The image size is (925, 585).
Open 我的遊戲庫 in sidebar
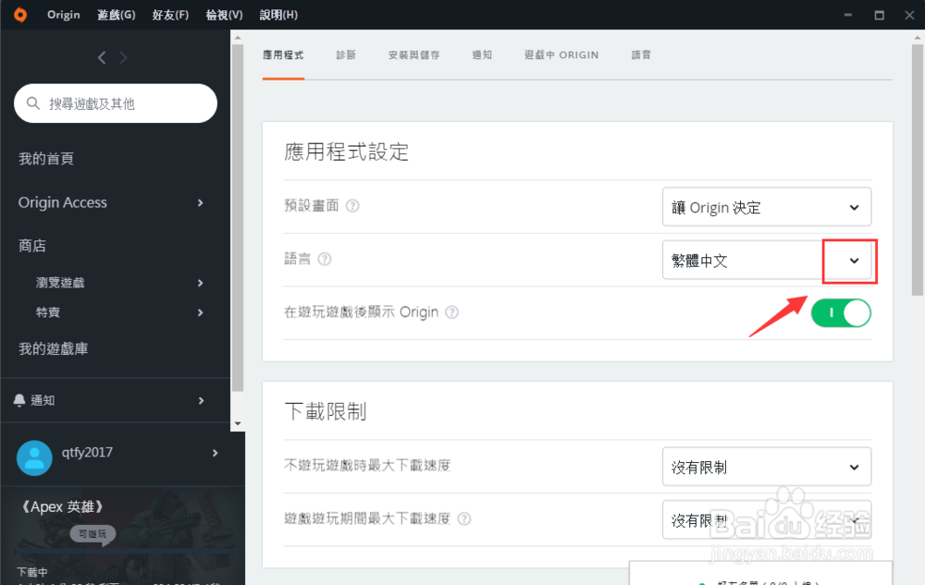tap(53, 348)
